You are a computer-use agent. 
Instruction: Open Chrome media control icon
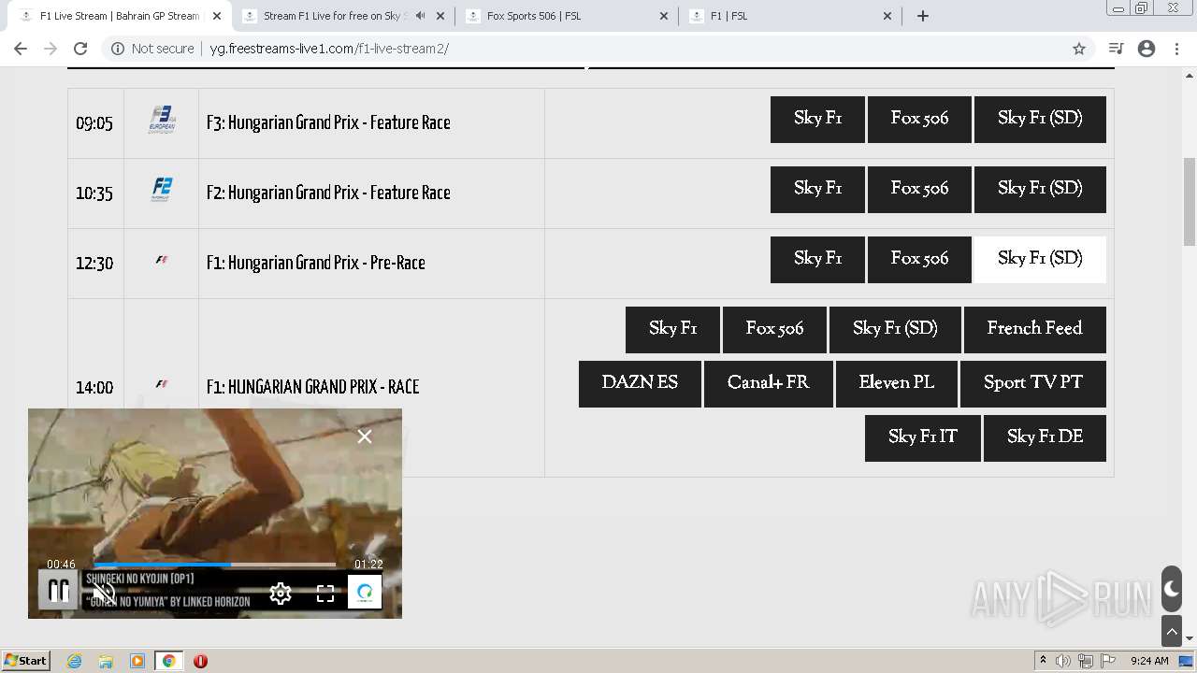pyautogui.click(x=1116, y=49)
